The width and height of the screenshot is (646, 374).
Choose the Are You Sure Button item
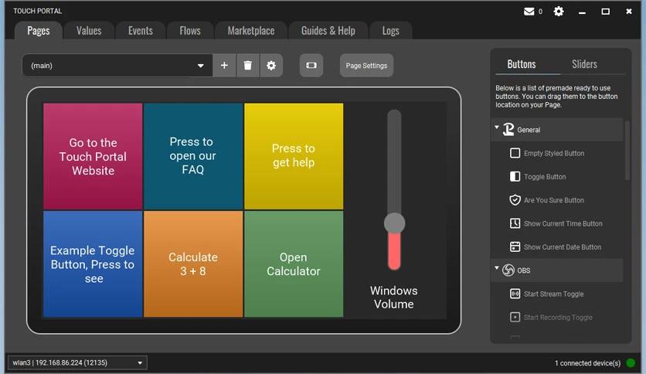(553, 200)
